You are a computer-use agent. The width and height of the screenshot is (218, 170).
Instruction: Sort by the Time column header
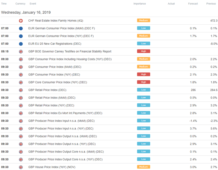coord(4,4)
